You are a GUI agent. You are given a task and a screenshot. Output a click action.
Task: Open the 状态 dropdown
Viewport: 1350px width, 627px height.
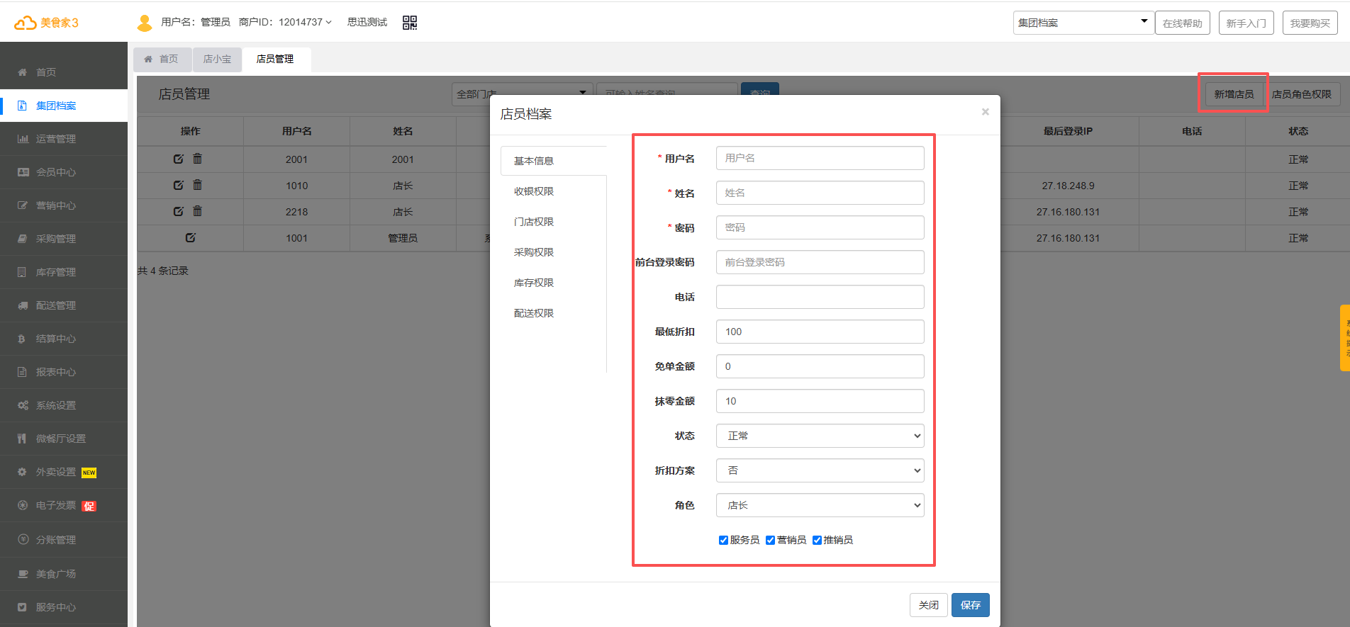point(820,436)
